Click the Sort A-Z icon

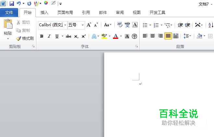(211, 25)
